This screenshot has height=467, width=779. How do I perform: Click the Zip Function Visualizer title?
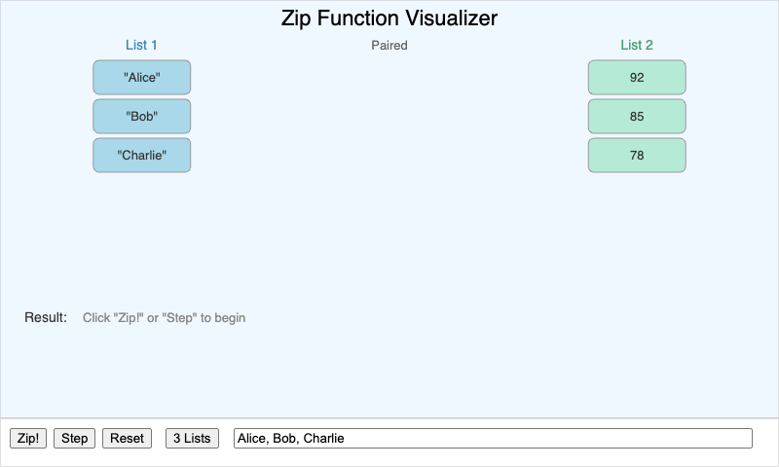point(389,18)
